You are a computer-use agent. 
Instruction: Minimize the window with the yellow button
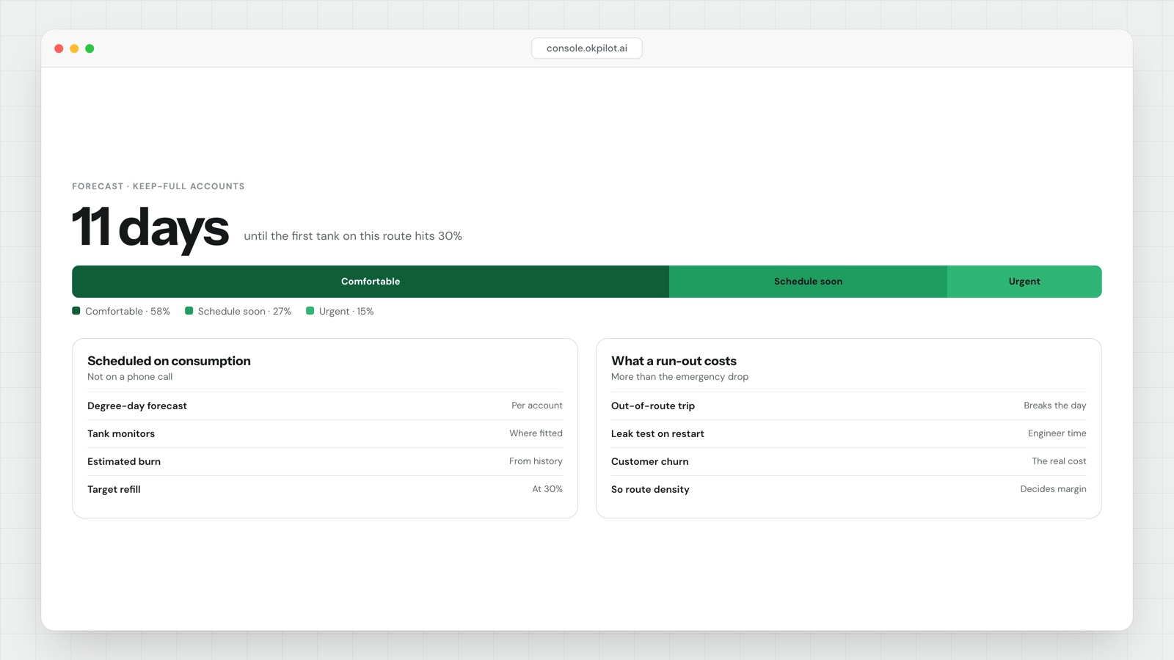(74, 48)
